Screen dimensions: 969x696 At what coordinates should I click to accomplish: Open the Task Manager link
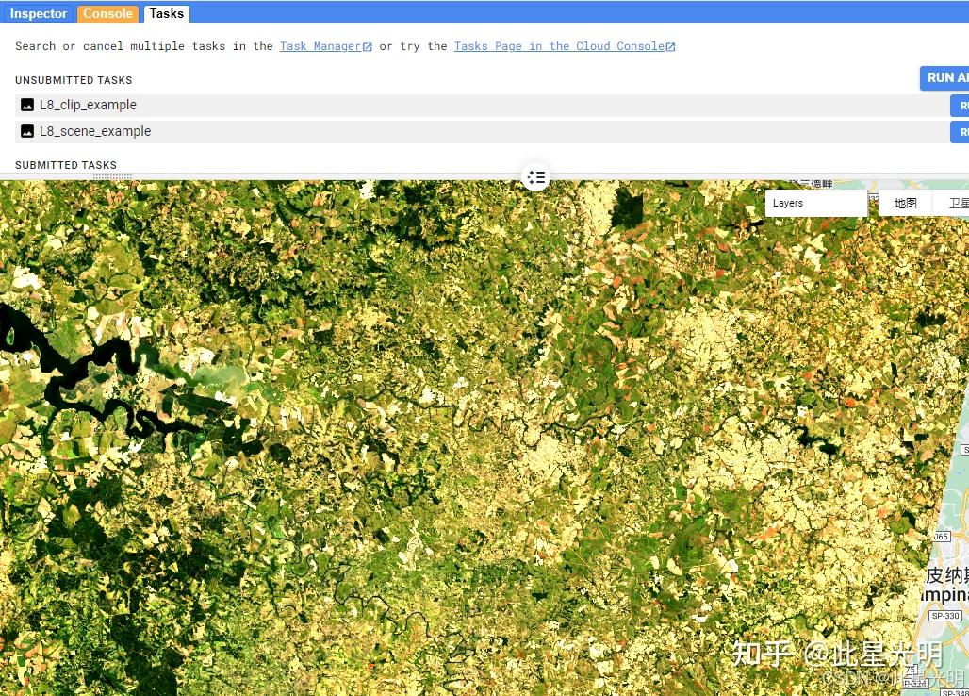coord(320,45)
